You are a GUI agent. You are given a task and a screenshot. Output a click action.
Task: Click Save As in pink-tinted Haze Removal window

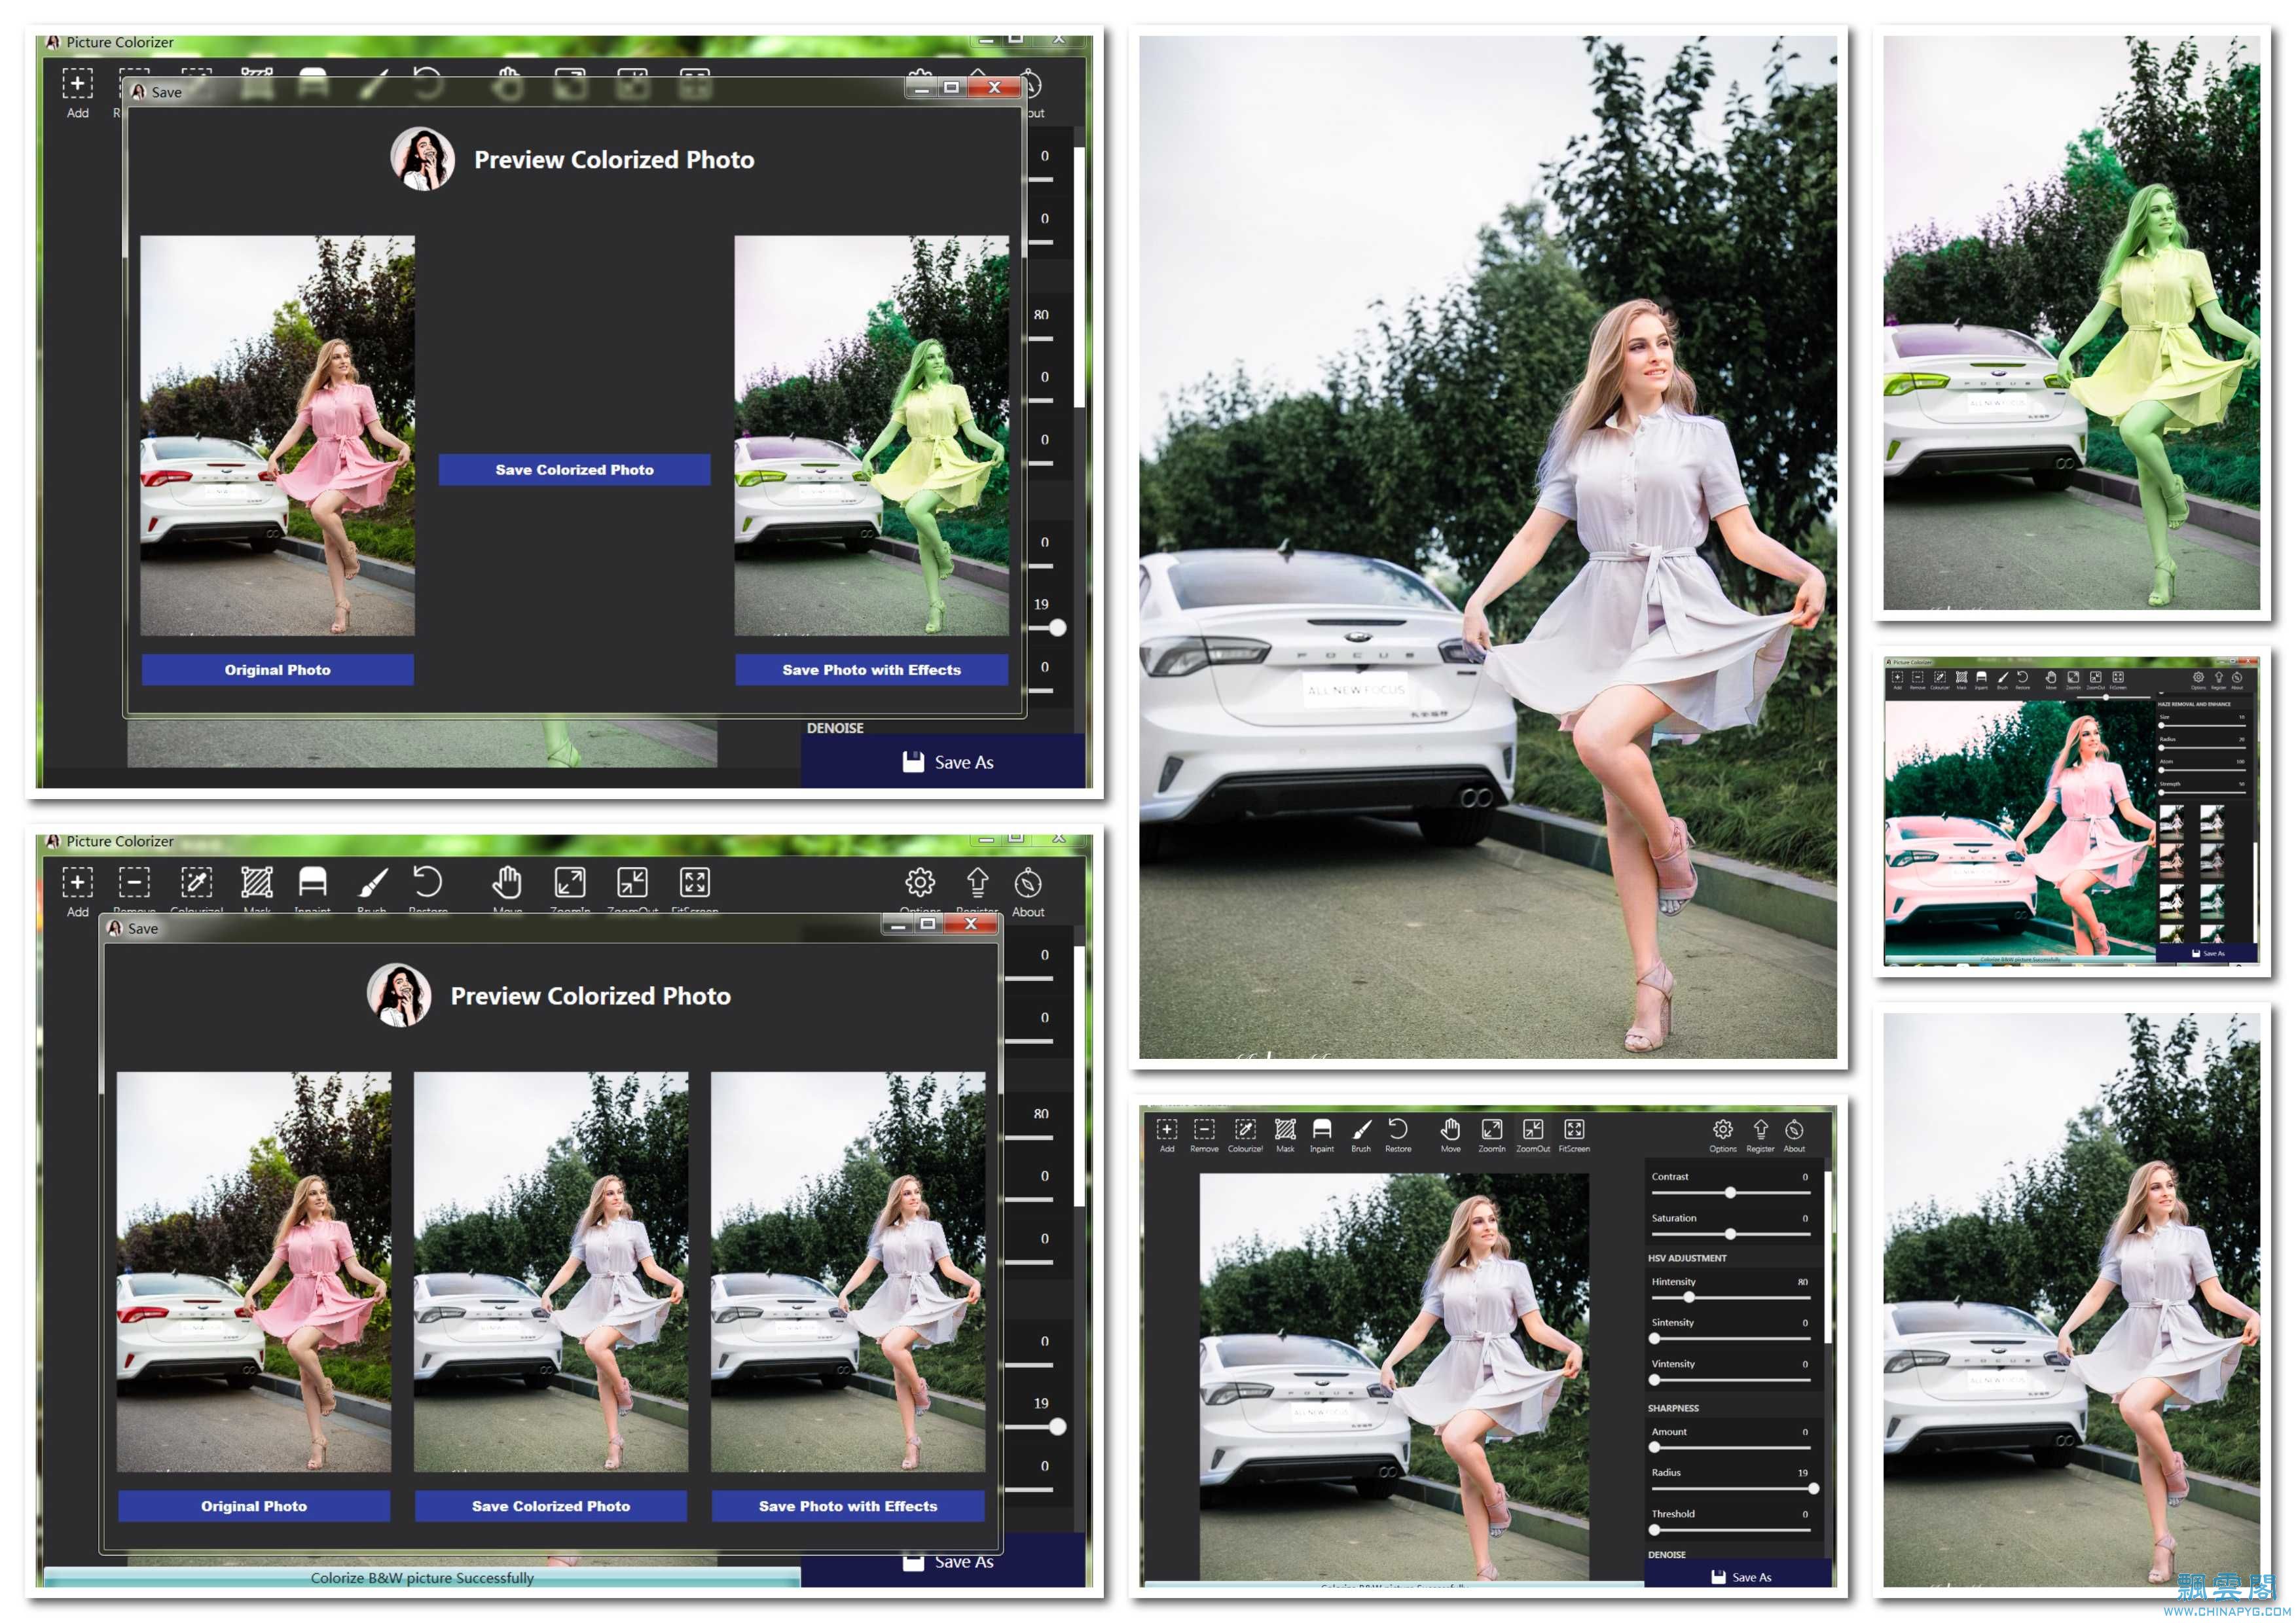coord(2207,954)
